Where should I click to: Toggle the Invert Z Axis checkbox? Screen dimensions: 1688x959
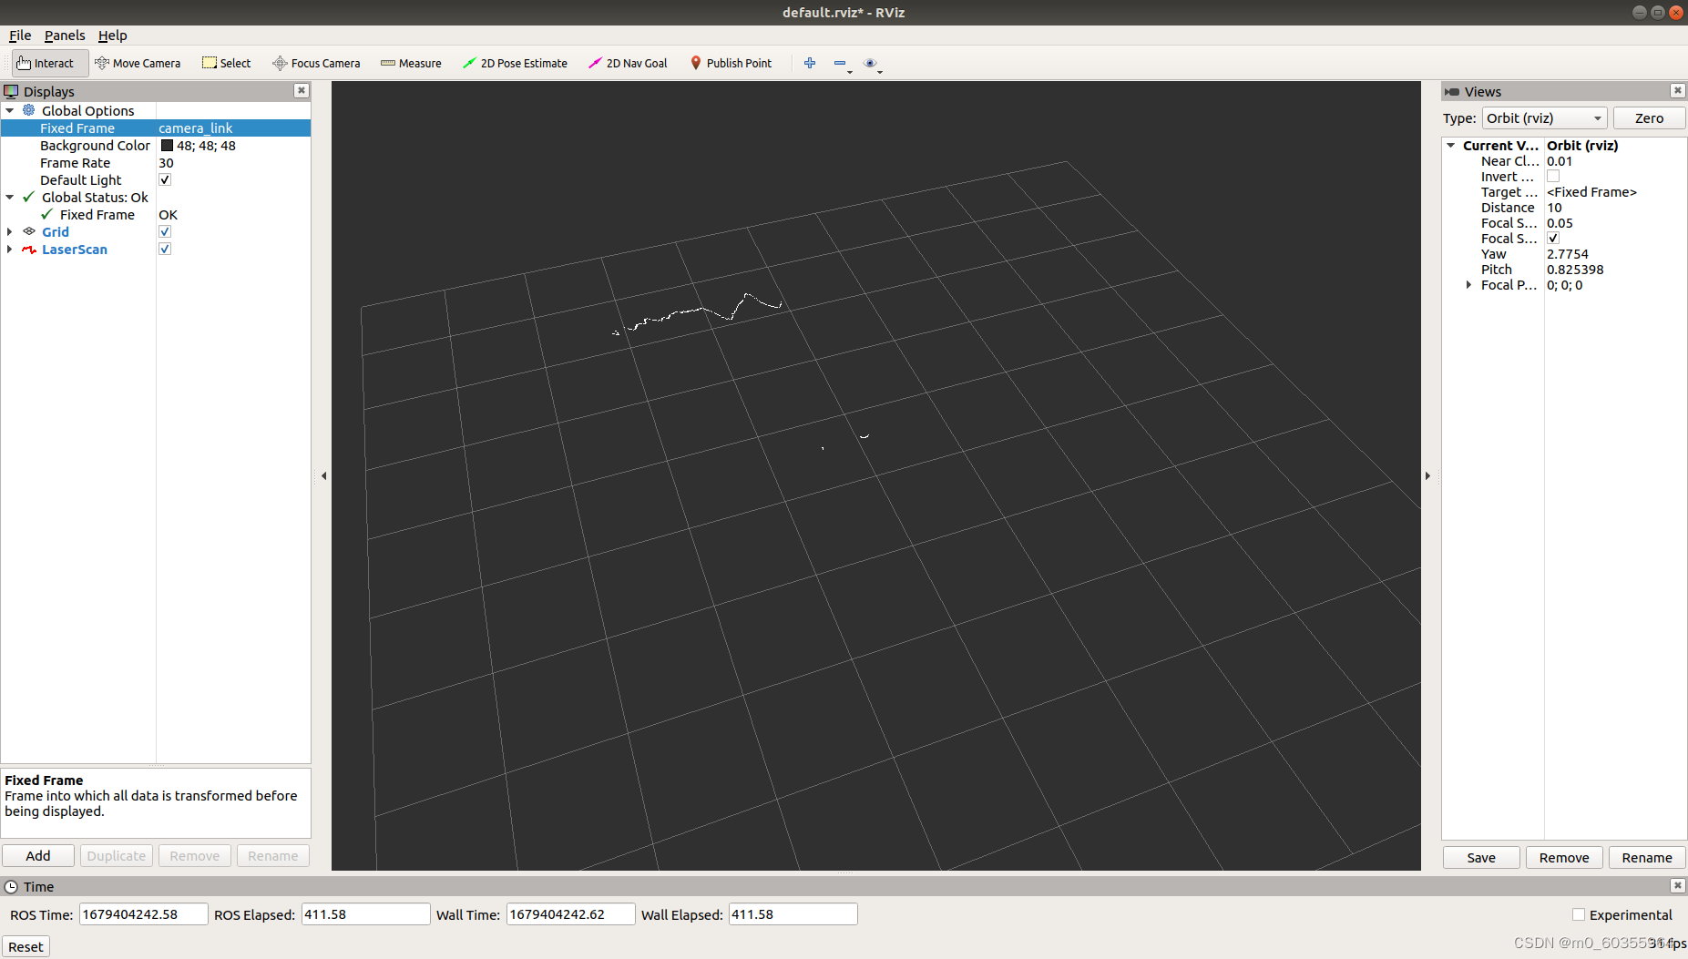tap(1553, 177)
